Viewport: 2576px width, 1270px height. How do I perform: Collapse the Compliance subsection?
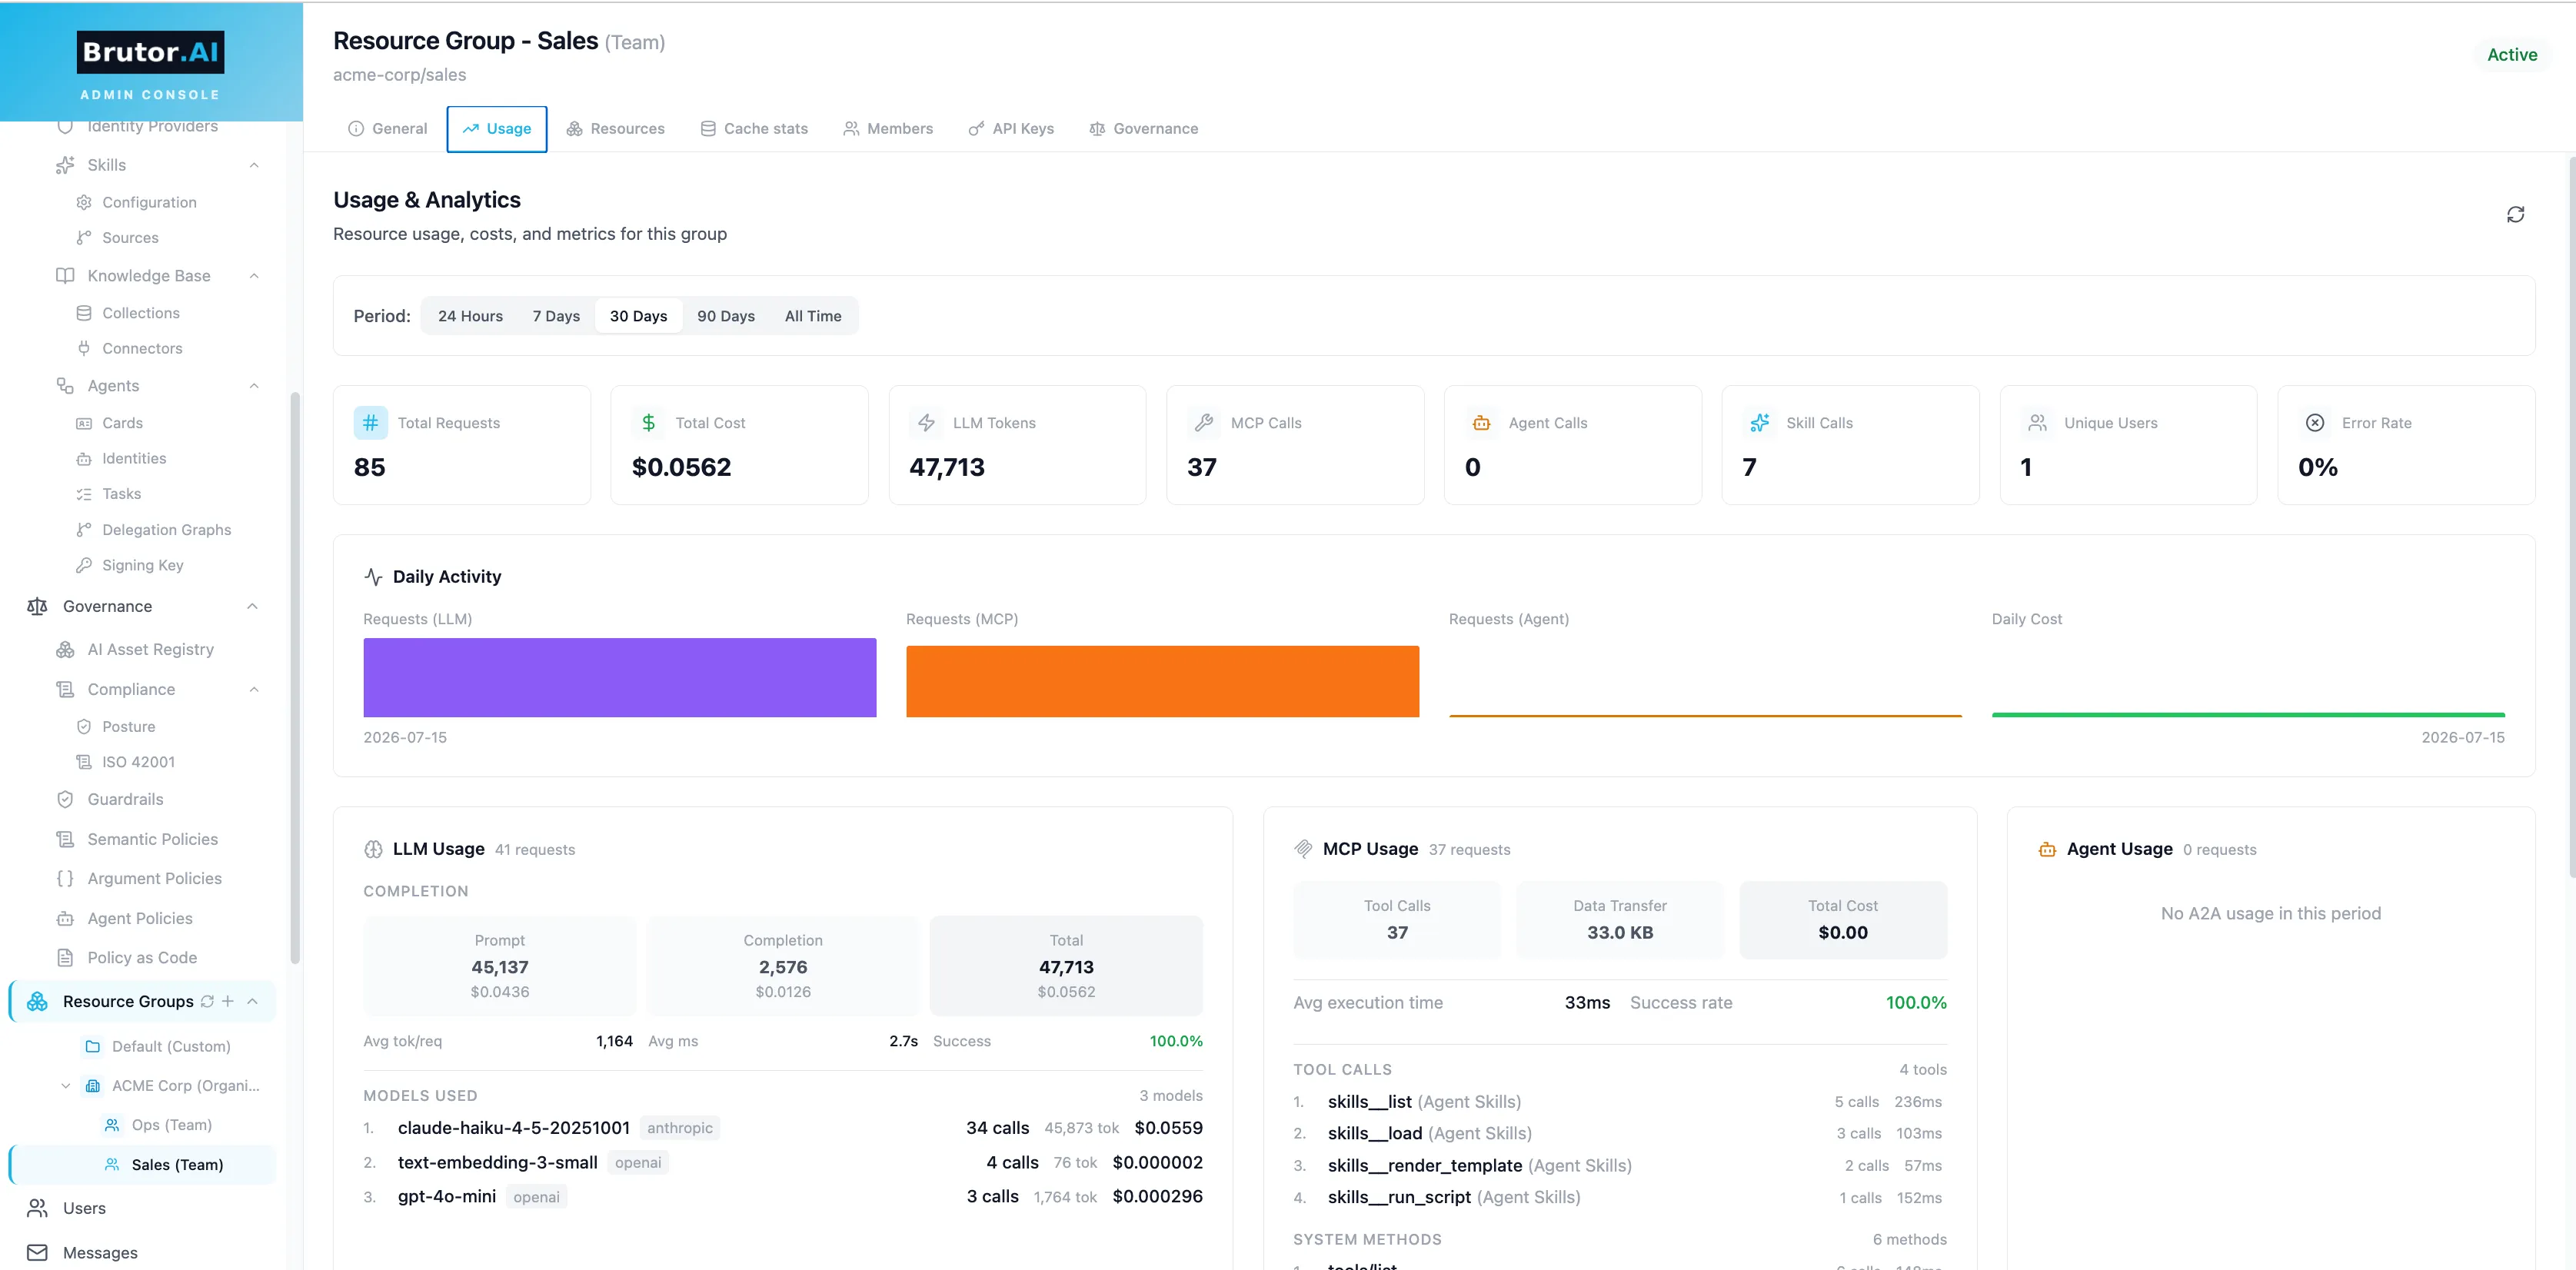[254, 689]
